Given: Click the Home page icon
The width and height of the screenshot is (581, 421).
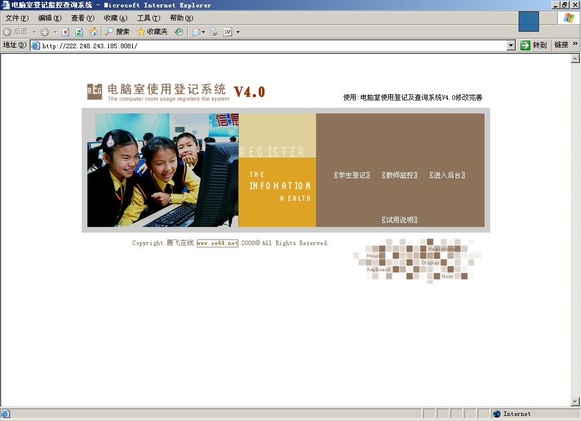Looking at the screenshot, I should point(94,32).
